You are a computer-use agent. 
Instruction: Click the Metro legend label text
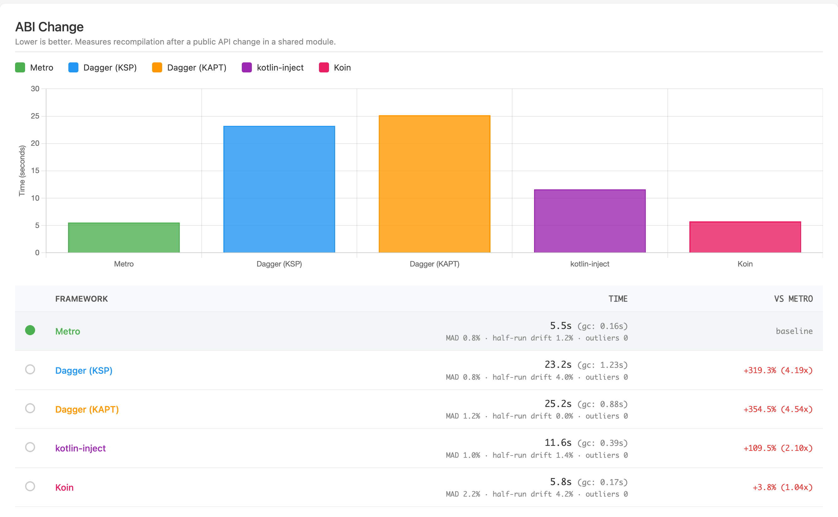(42, 67)
